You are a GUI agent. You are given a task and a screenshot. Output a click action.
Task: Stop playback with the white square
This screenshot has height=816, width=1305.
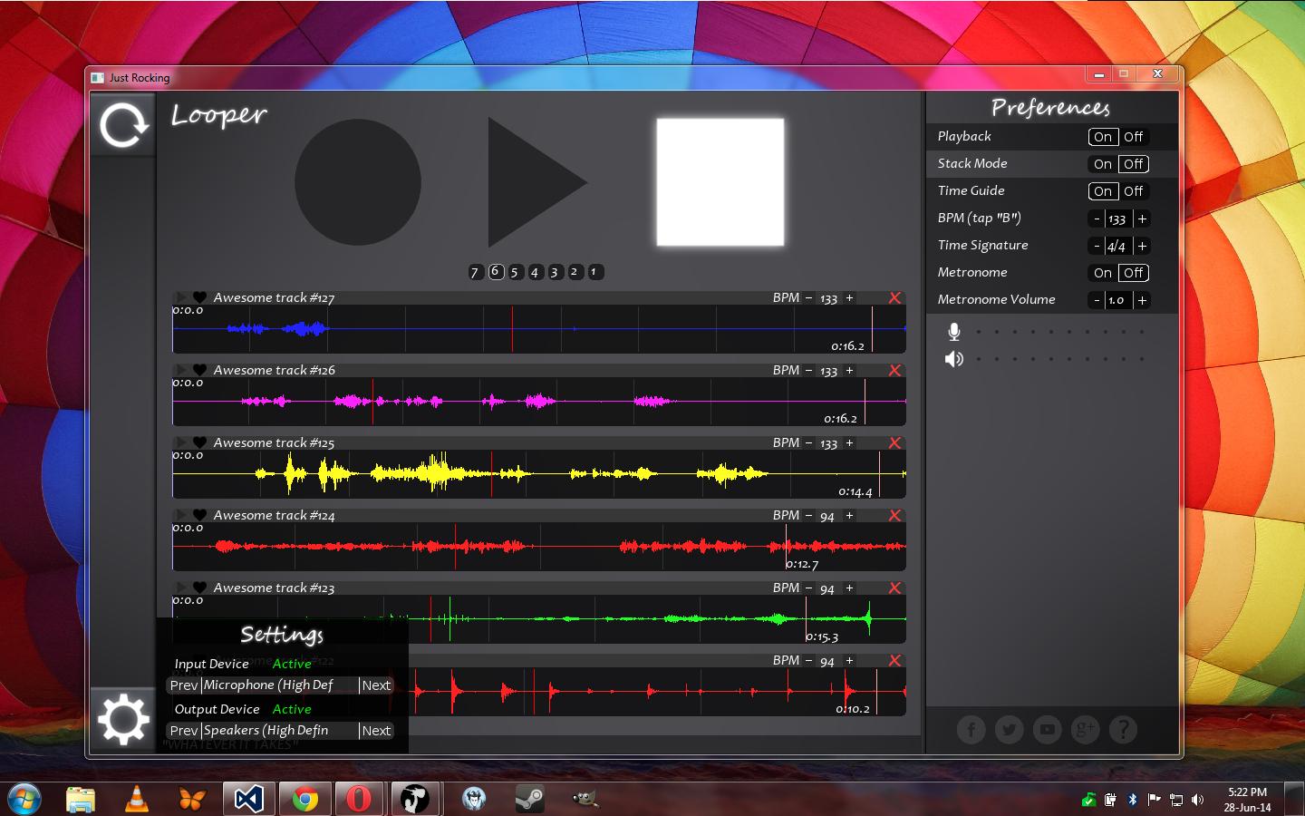(720, 182)
